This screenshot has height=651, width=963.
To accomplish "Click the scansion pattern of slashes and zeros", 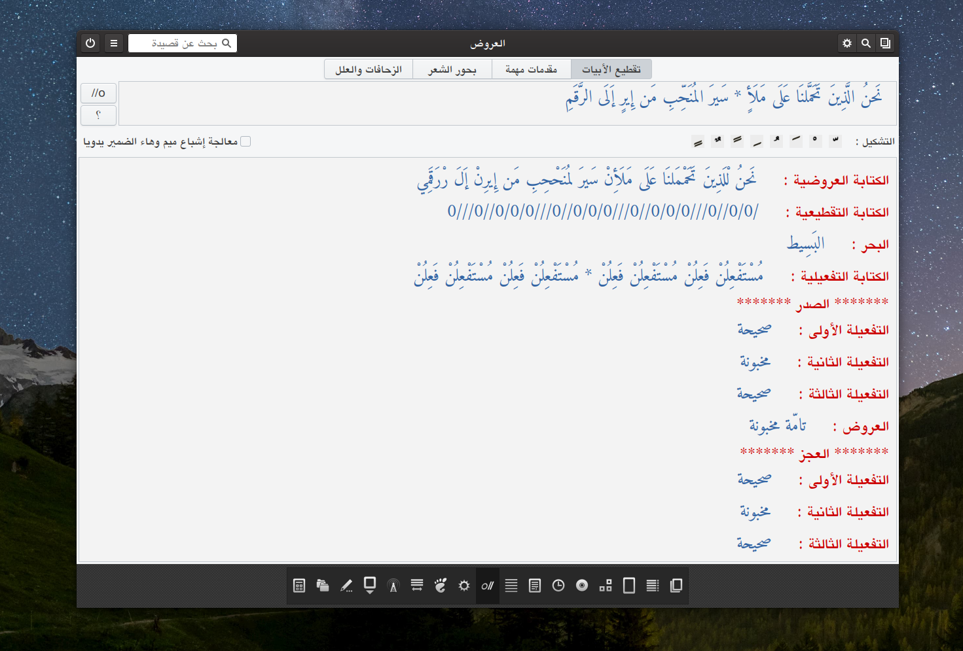I will (x=603, y=211).
